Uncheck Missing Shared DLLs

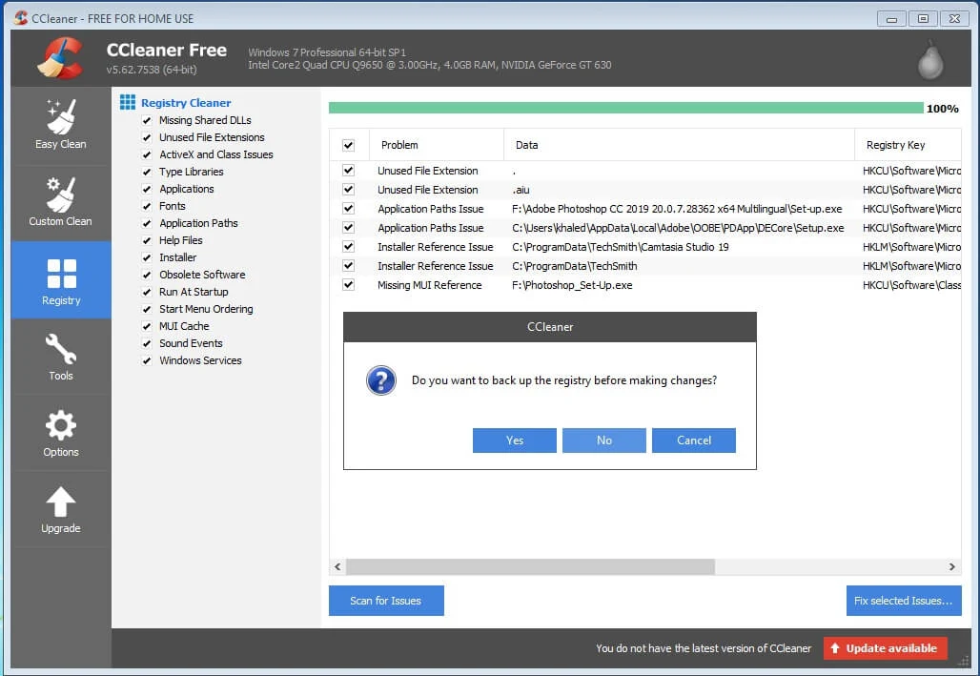[147, 120]
